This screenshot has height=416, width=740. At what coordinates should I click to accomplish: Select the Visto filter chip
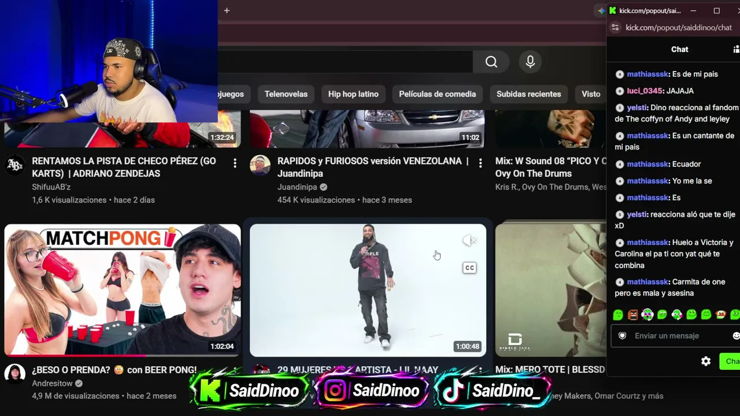pos(590,94)
